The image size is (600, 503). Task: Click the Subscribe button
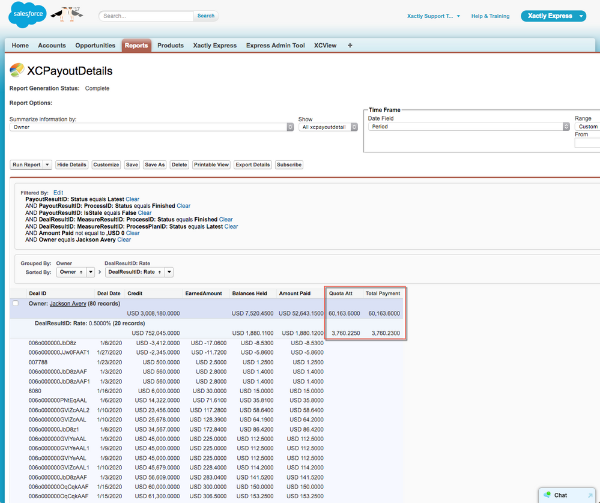coord(289,165)
